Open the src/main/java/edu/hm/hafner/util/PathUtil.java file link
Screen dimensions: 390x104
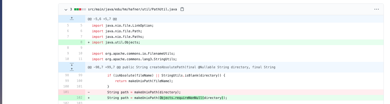pyautogui.click(x=132, y=9)
